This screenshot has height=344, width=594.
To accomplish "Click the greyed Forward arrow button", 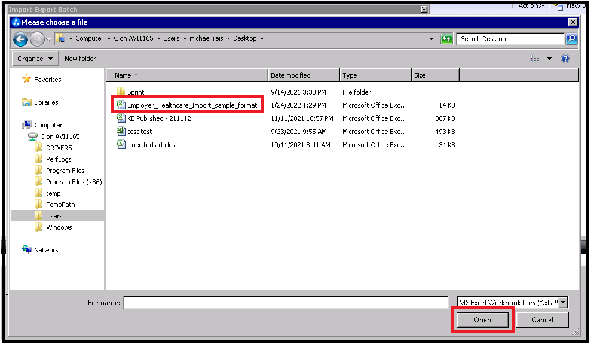I will tap(37, 39).
